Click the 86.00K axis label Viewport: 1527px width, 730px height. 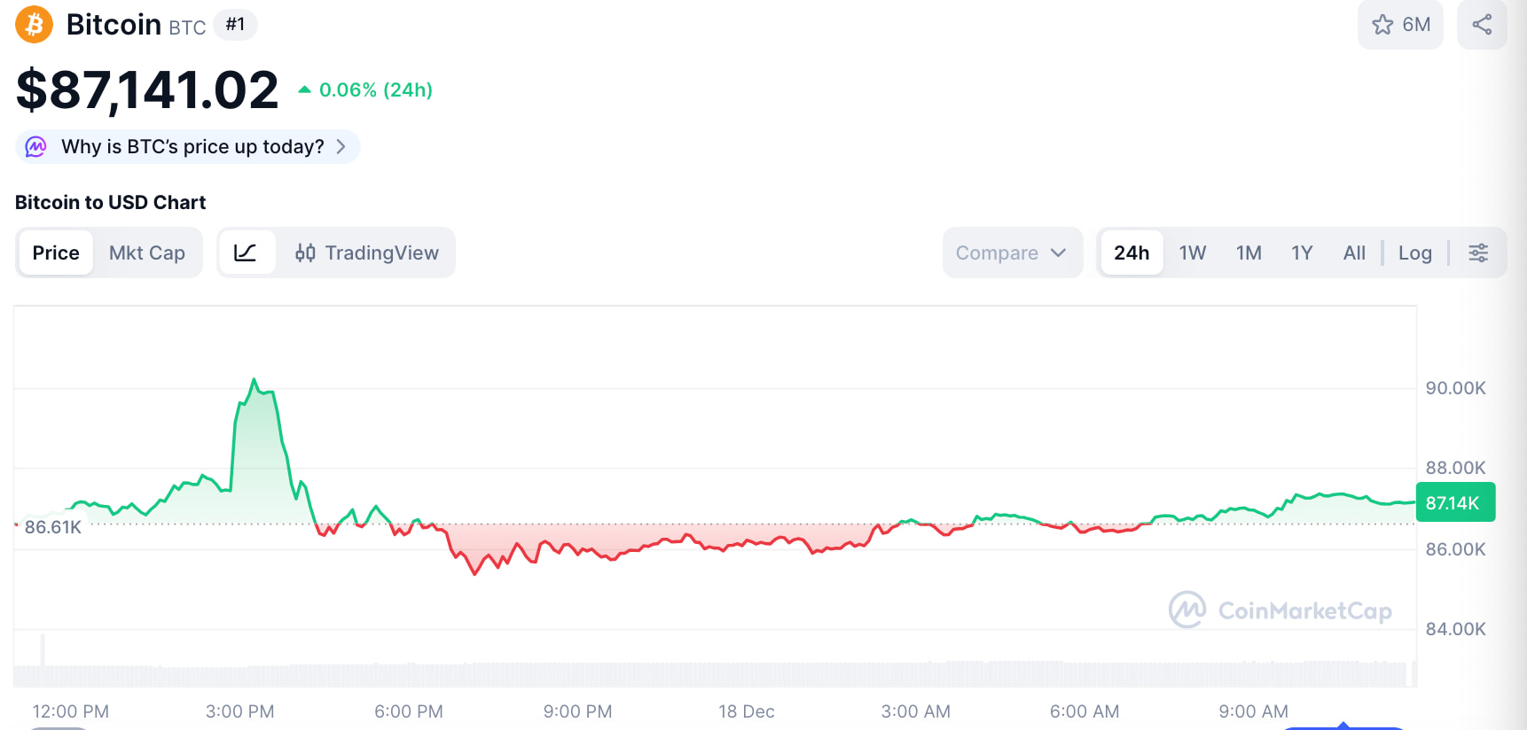click(1455, 549)
